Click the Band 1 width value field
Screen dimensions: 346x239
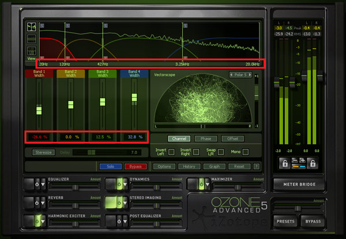[40, 137]
